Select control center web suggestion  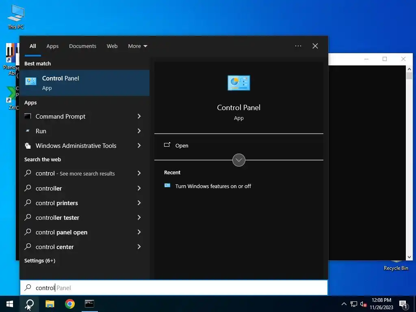pos(78,247)
